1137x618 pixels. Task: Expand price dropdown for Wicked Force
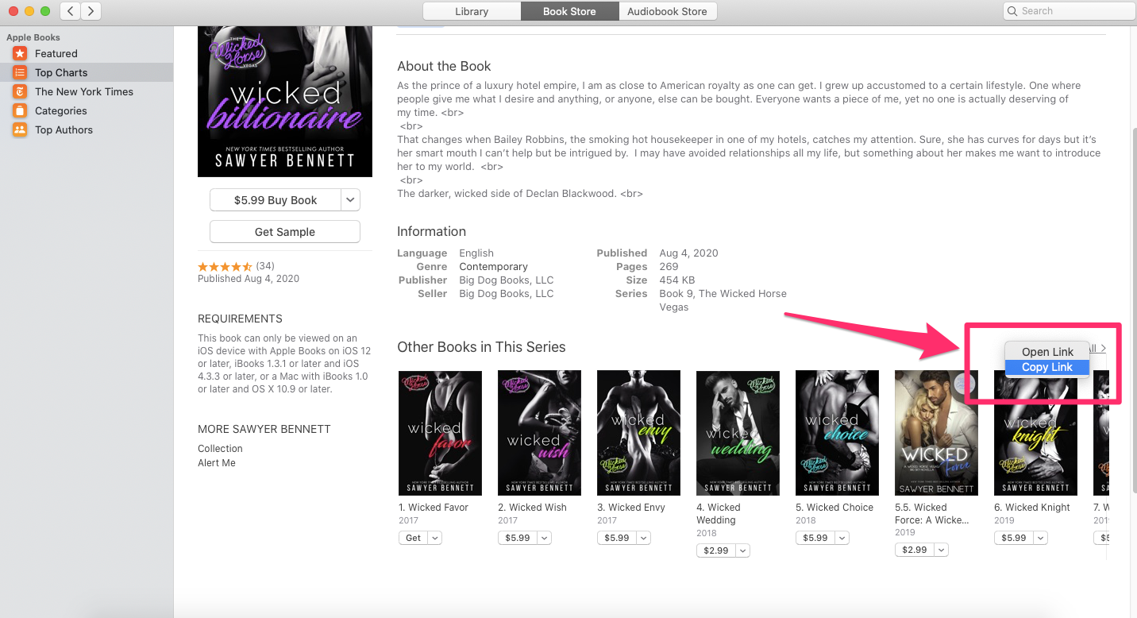[x=941, y=550]
